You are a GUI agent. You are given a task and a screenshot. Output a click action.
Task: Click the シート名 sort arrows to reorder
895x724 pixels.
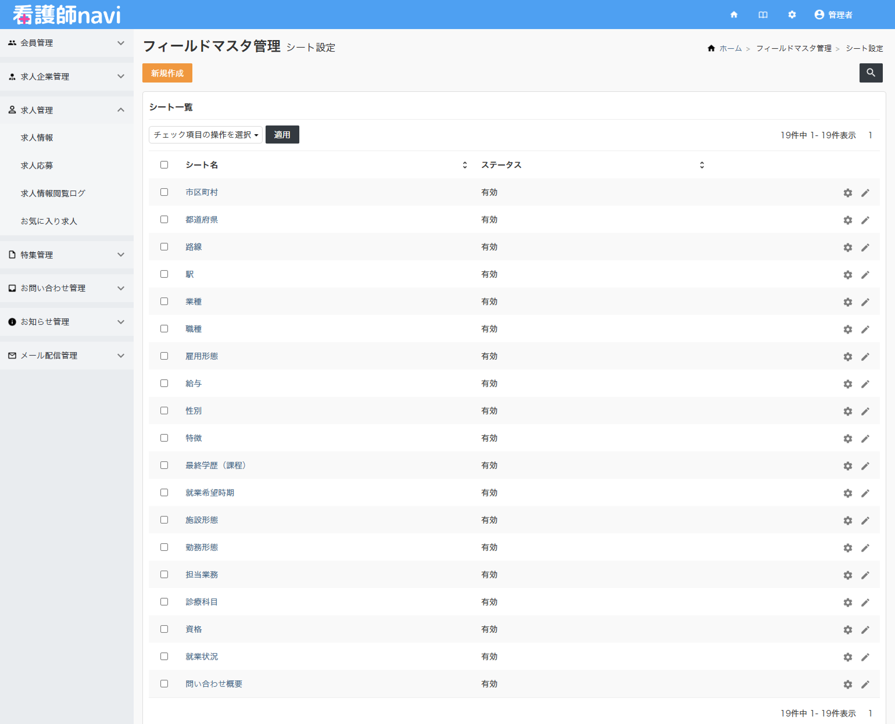(465, 164)
